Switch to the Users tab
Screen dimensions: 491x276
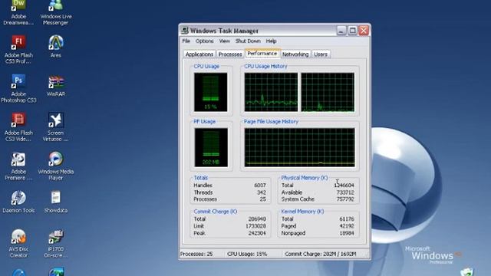click(321, 54)
